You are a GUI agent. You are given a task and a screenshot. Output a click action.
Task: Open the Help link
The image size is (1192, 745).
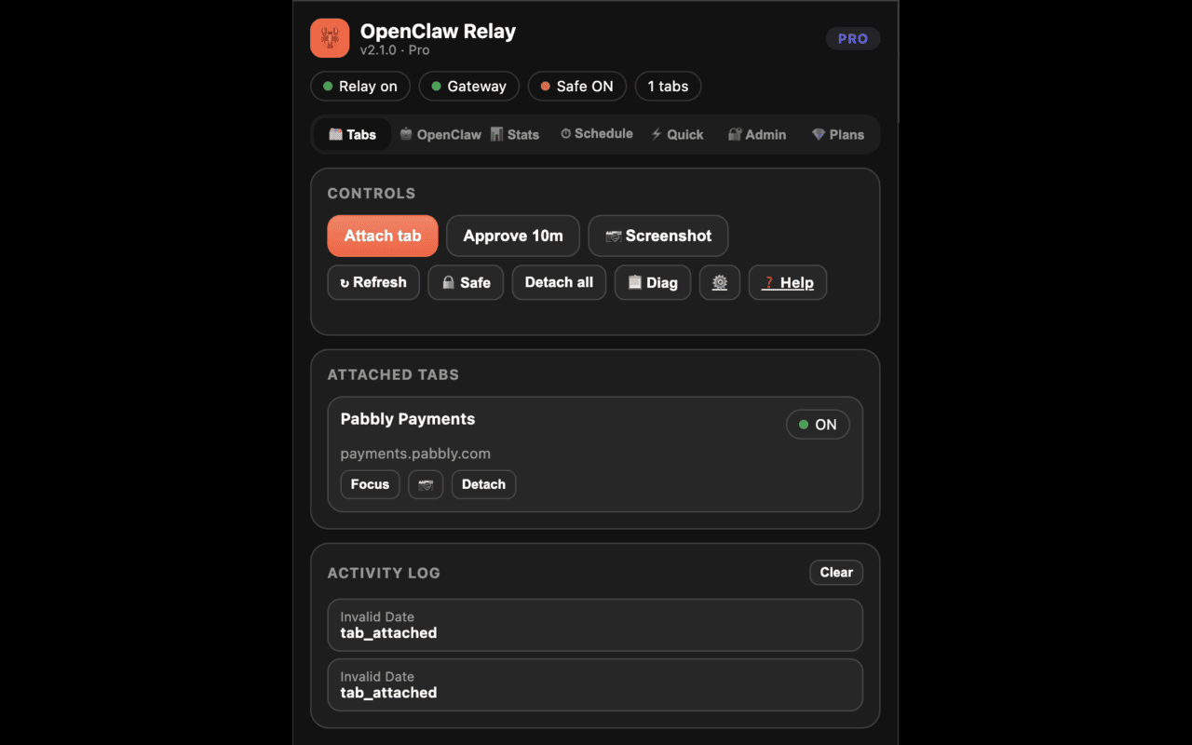pos(788,282)
